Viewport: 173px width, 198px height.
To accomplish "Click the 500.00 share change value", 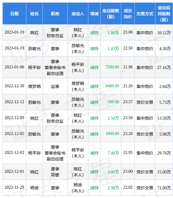I will tap(113, 102).
